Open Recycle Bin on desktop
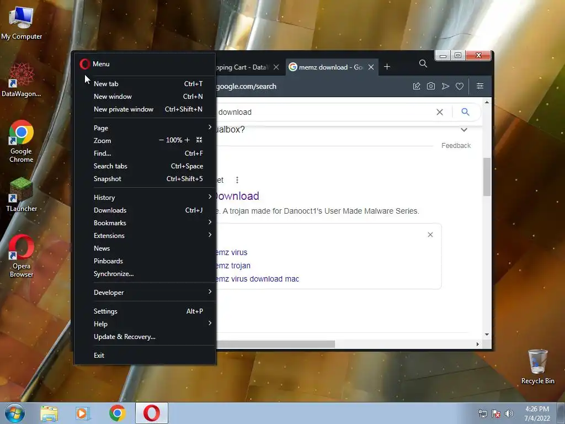 pyautogui.click(x=537, y=367)
